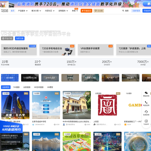Open 720漫游「步进漫游」上线 card
The image size is (151, 151).
134,50
